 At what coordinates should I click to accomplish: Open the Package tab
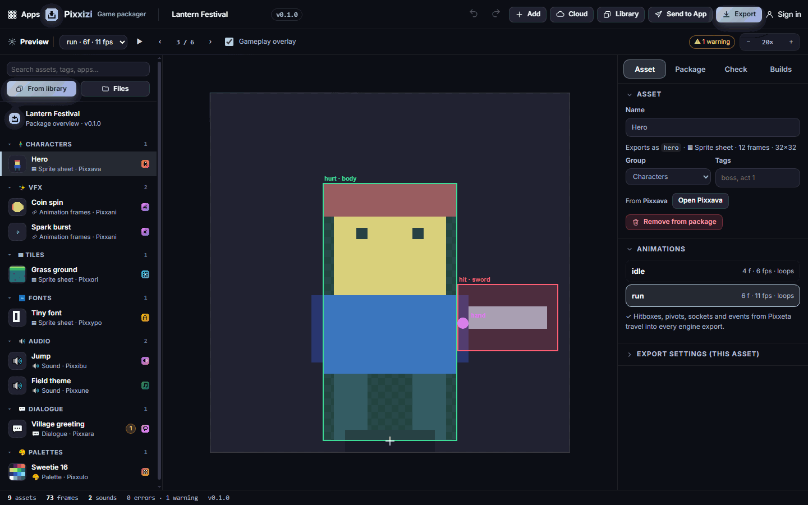click(x=690, y=69)
